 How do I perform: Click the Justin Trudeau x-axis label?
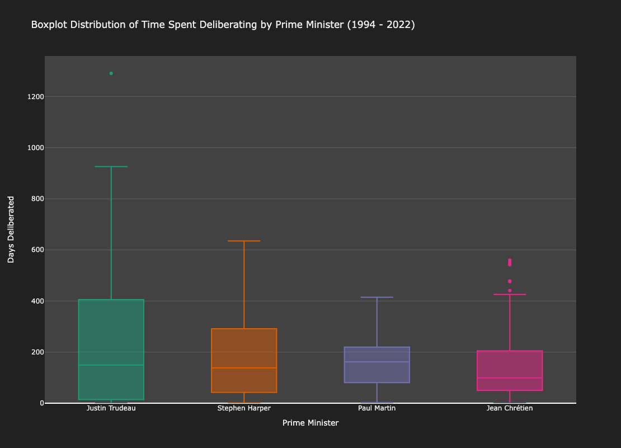(111, 408)
